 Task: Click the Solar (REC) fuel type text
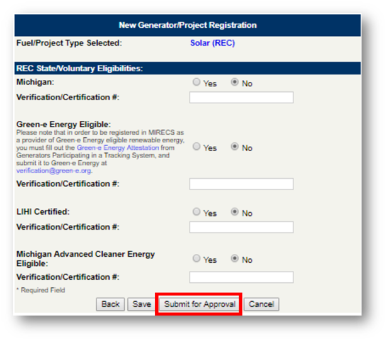pos(212,43)
